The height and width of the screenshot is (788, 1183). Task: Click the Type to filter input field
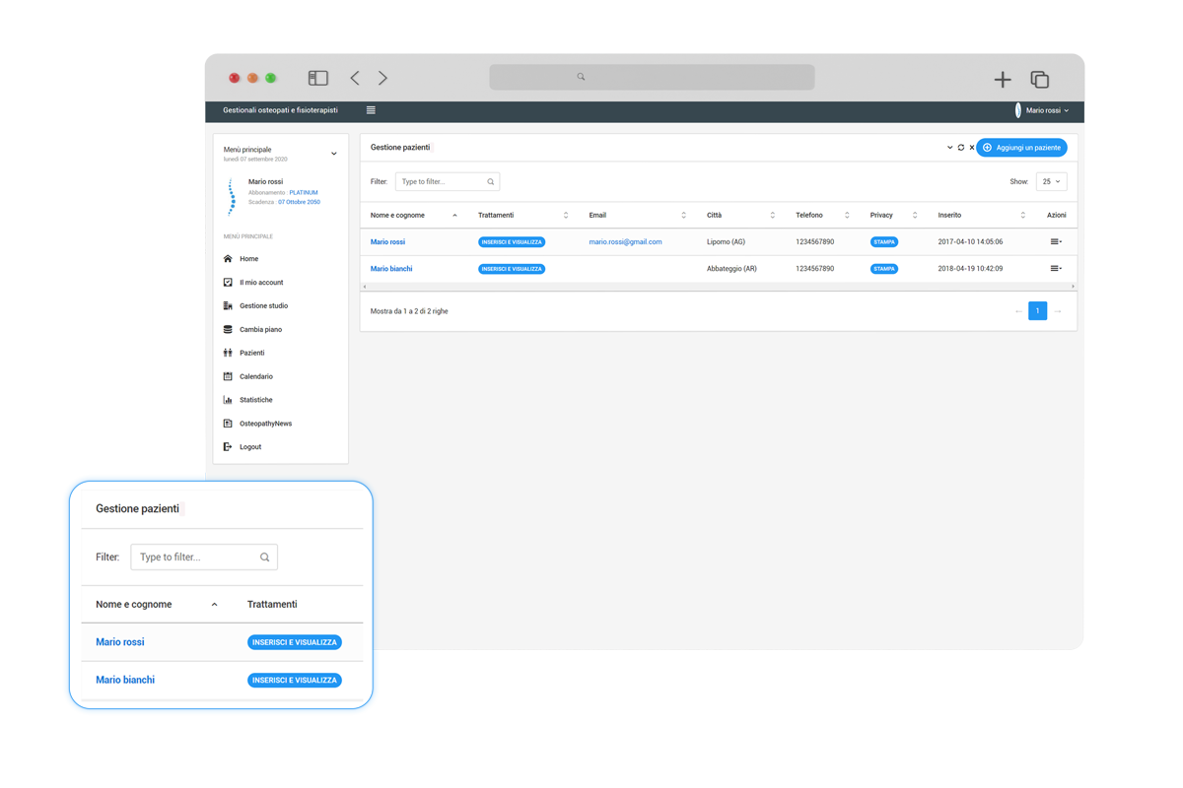point(442,181)
